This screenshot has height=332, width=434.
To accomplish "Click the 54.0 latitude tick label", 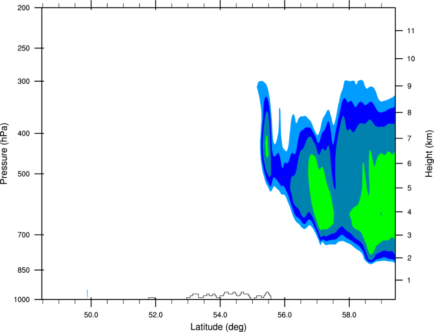I will click(x=220, y=315).
